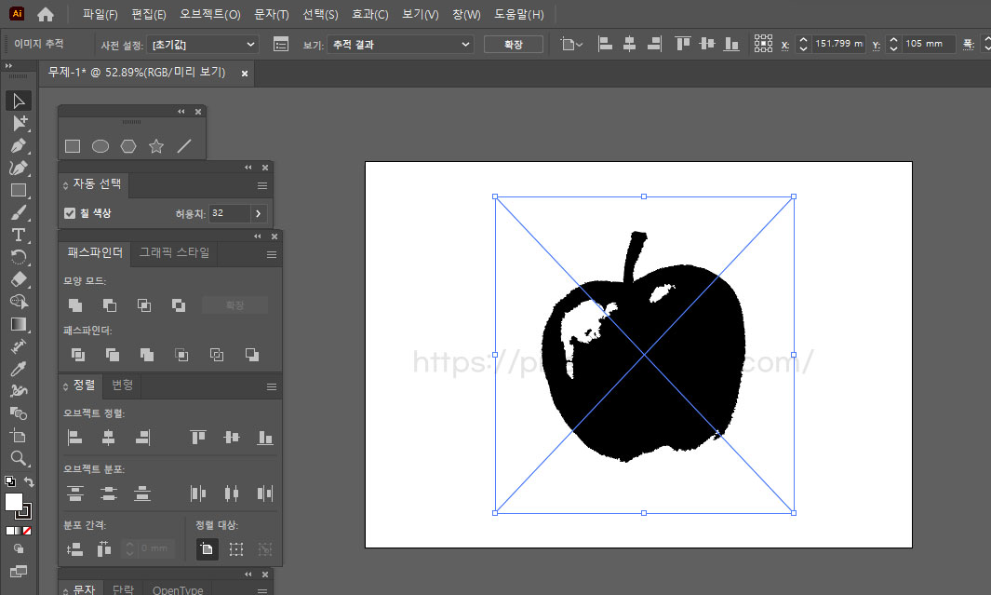The image size is (991, 595).
Task: Select the Gradient tool
Action: tap(19, 324)
